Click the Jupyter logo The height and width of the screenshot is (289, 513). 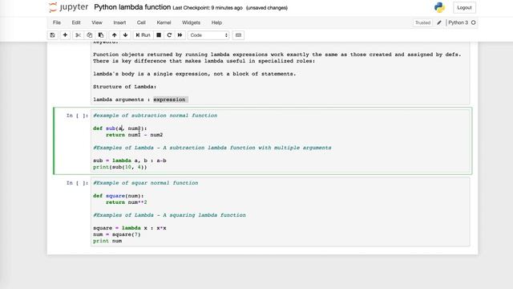(68, 7)
